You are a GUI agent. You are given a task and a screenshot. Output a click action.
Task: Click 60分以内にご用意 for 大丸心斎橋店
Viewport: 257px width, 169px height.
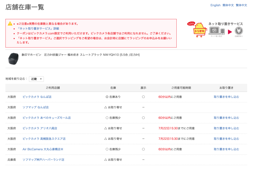coord(170,149)
